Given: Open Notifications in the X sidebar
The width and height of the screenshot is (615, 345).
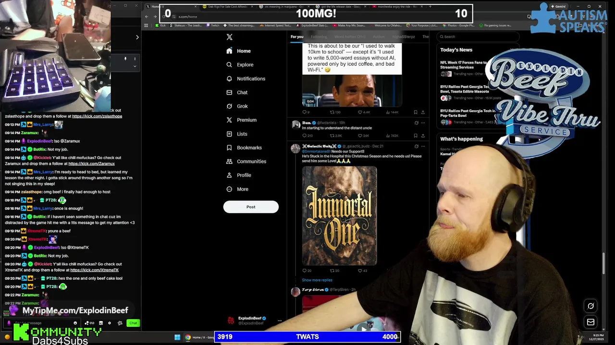Looking at the screenshot, I should click(246, 79).
